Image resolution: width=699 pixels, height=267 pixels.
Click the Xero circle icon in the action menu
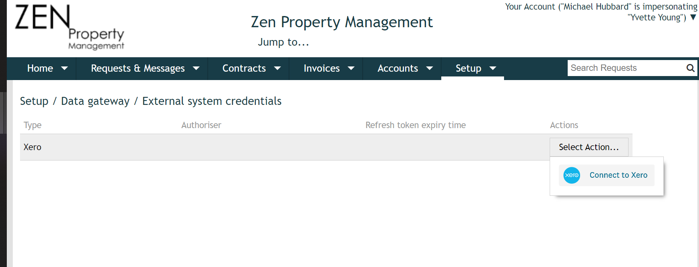tap(571, 175)
